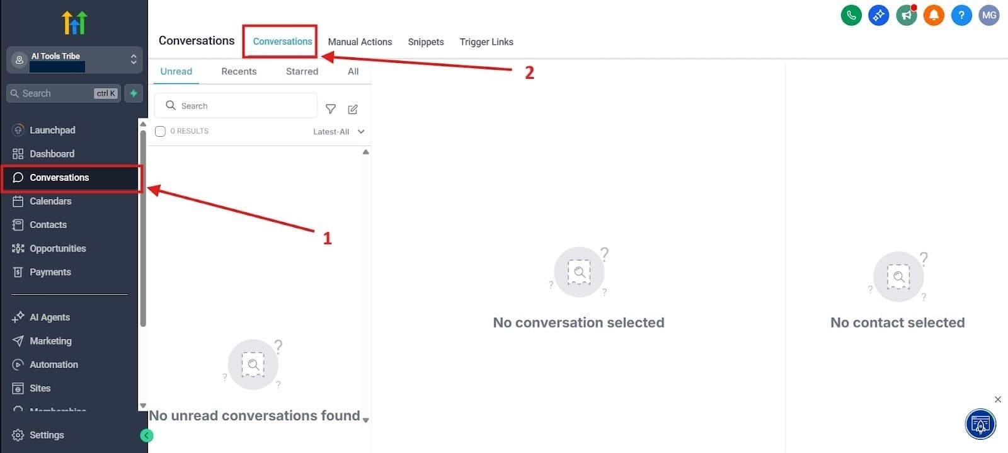The height and width of the screenshot is (453, 1008).
Task: Click the sidebar vertical scrollbar
Action: point(143,227)
